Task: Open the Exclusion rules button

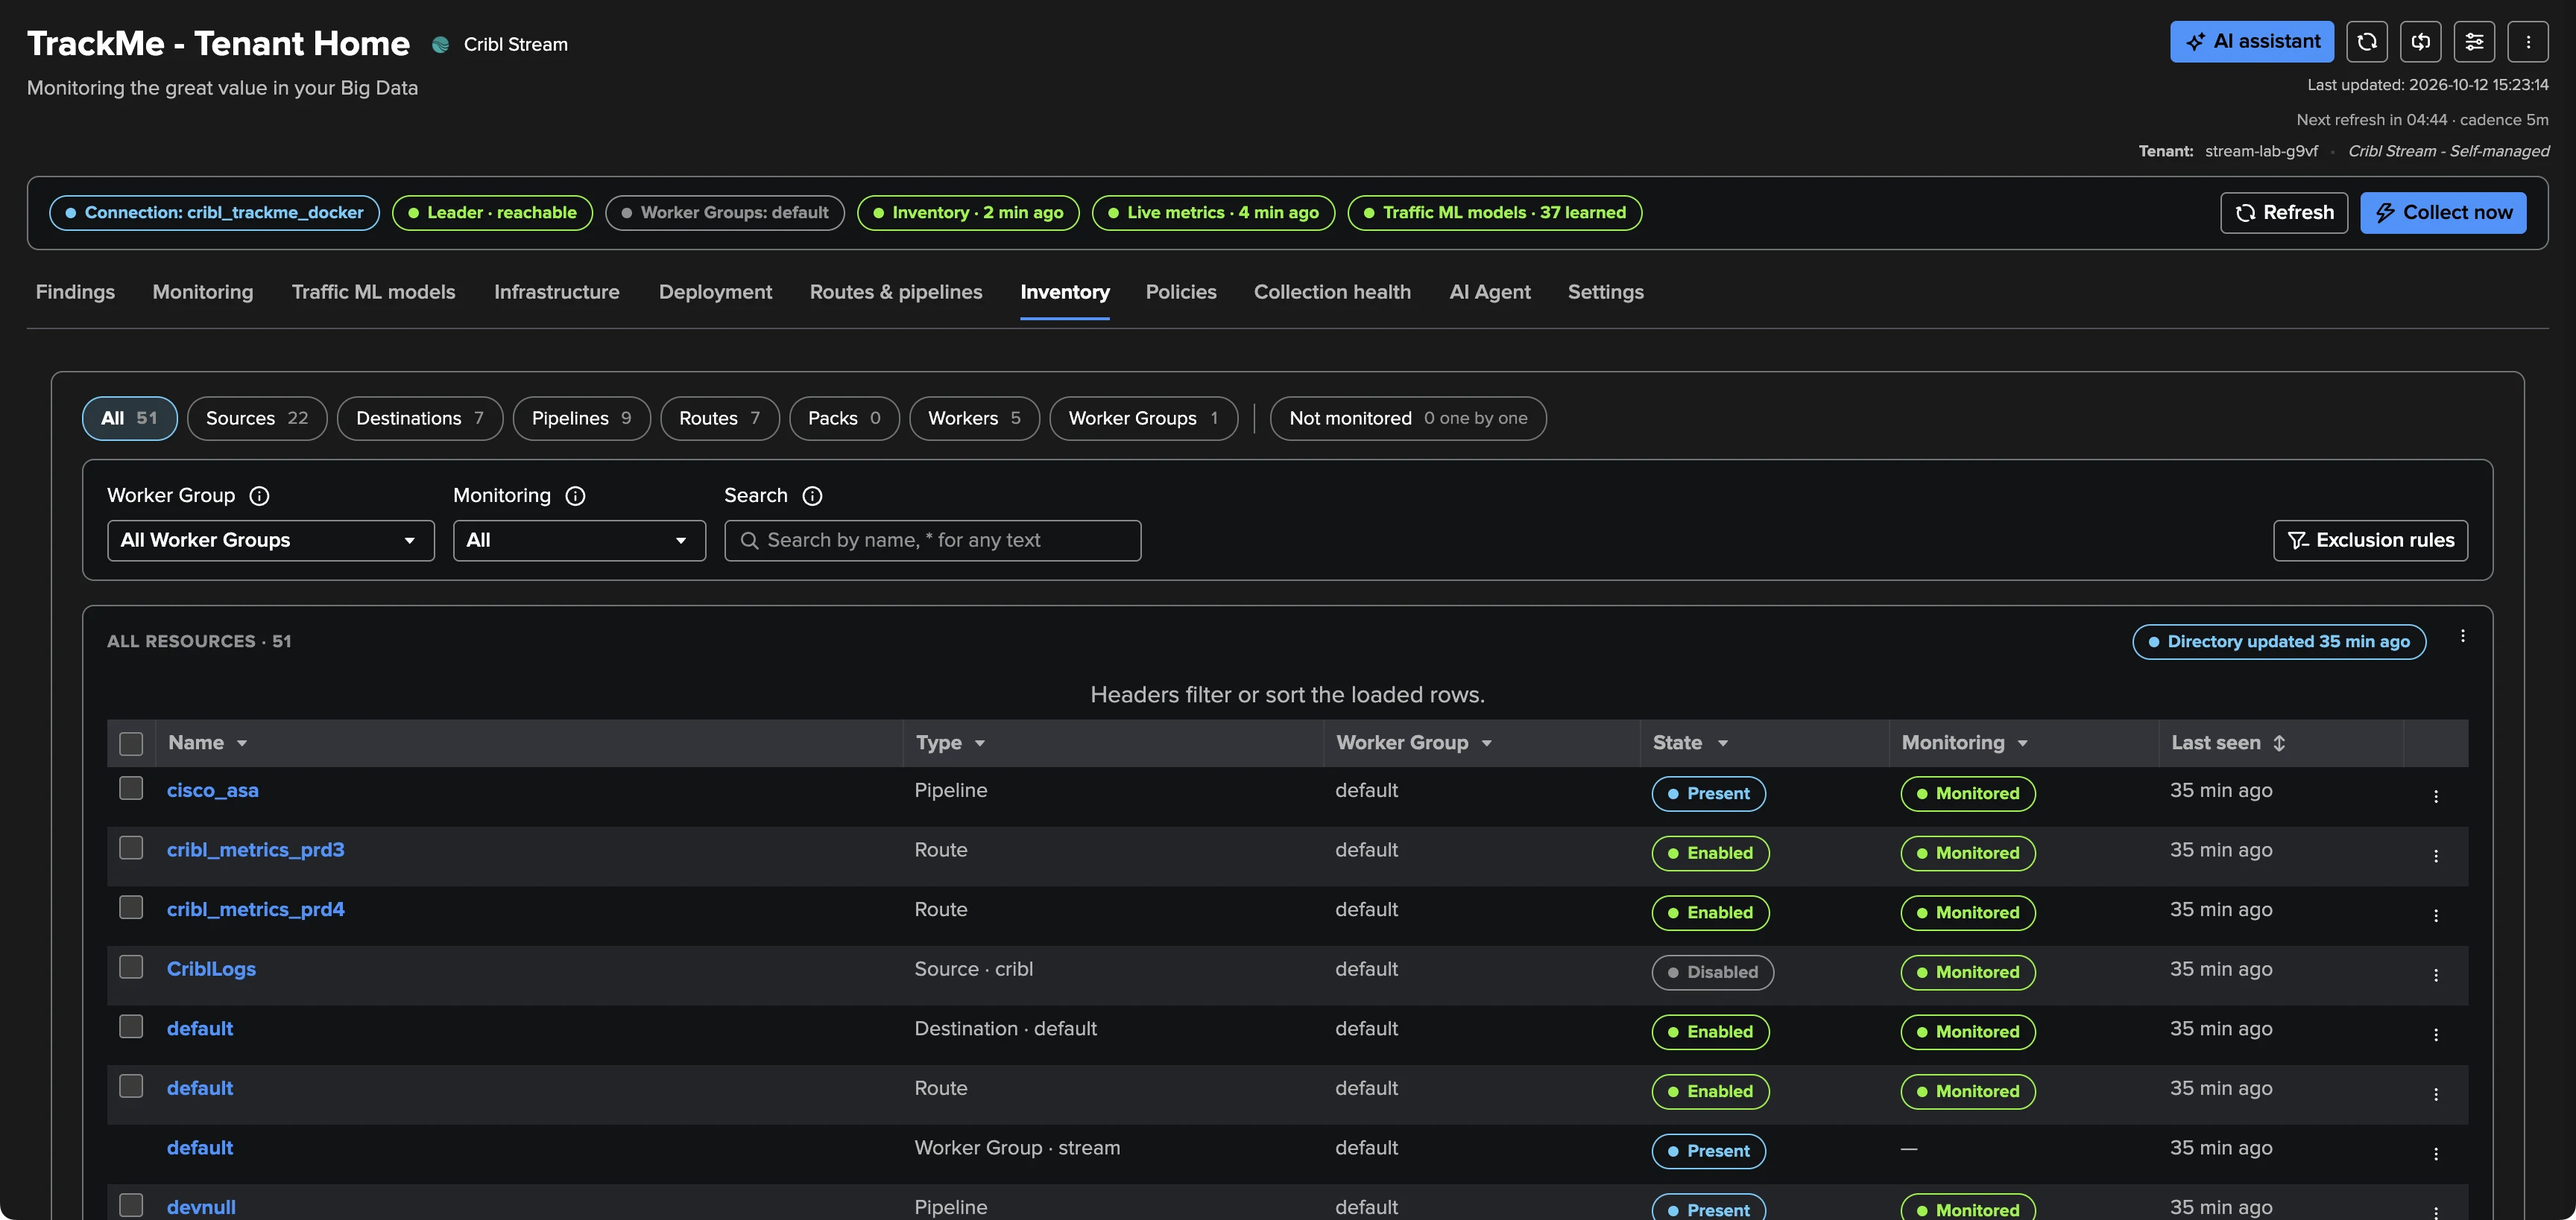Action: pyautogui.click(x=2370, y=541)
